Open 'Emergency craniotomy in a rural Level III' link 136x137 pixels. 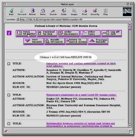(x=82, y=95)
